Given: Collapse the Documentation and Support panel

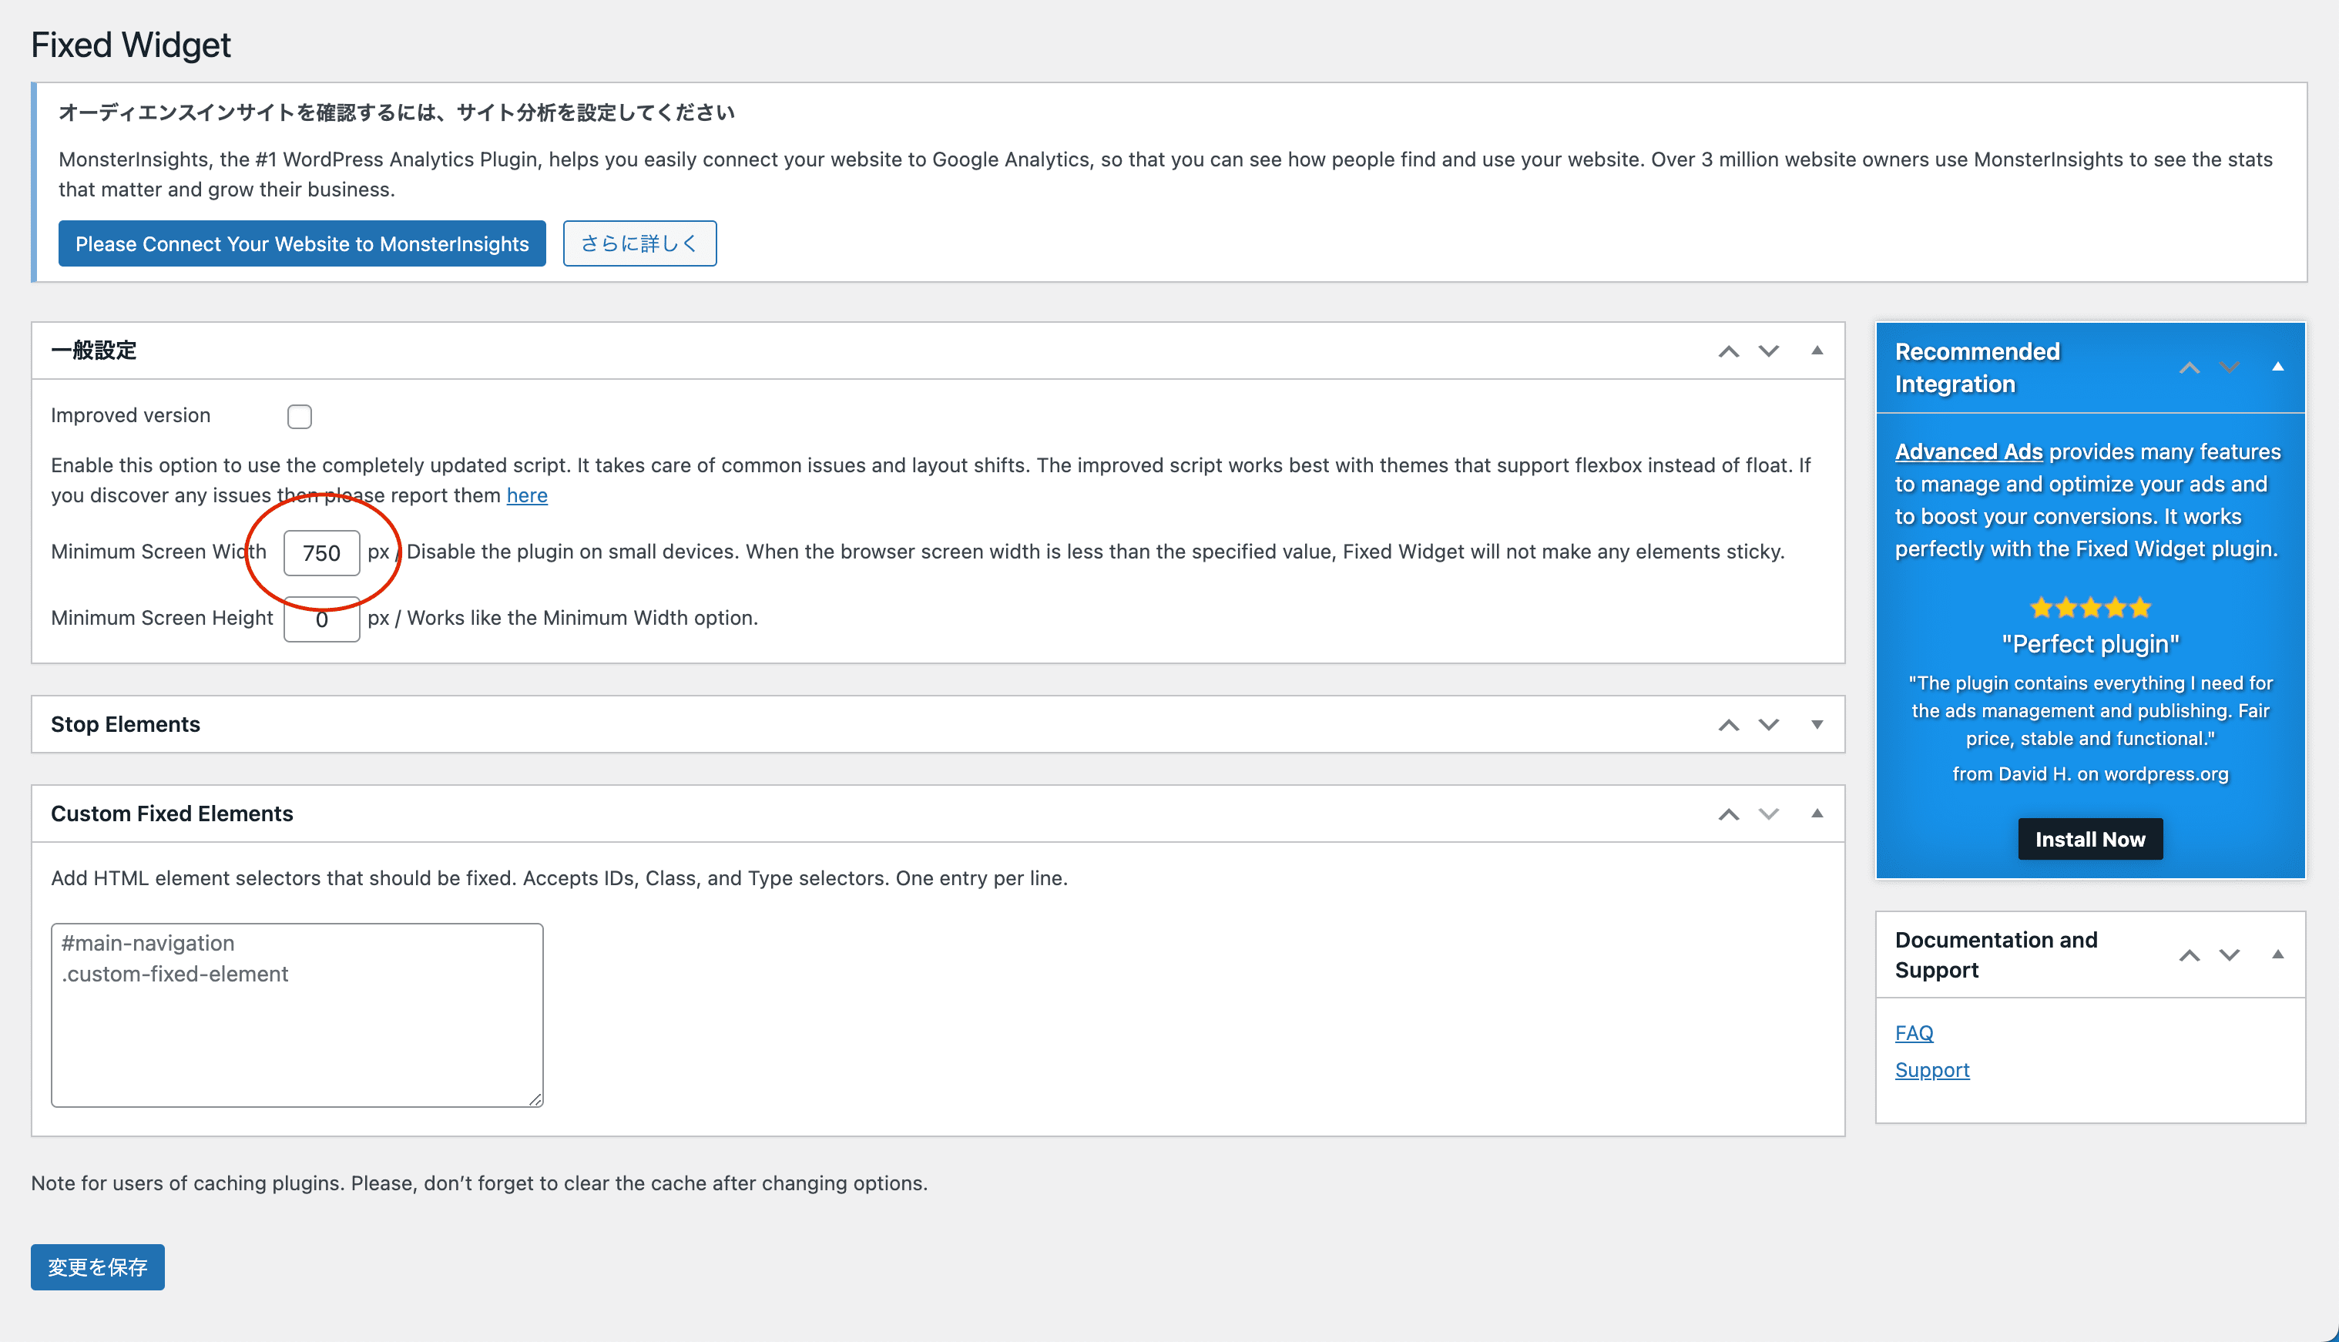Looking at the screenshot, I should coord(2277,954).
